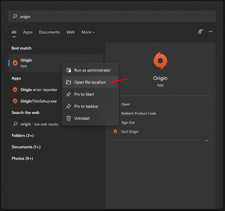Expand the actions list with the chevron in preview panel

tap(207, 140)
